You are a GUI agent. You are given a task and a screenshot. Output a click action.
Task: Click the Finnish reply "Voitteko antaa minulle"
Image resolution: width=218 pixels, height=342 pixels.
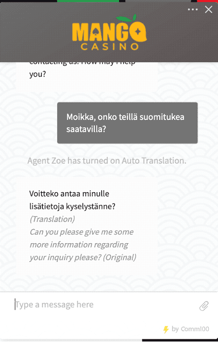tap(69, 194)
